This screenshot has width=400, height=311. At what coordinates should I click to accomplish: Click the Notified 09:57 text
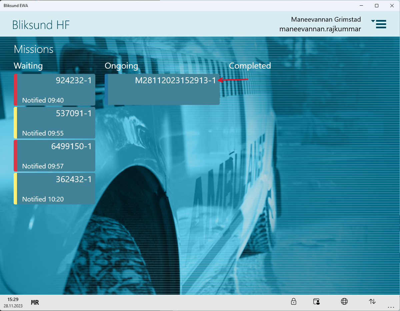(x=43, y=166)
